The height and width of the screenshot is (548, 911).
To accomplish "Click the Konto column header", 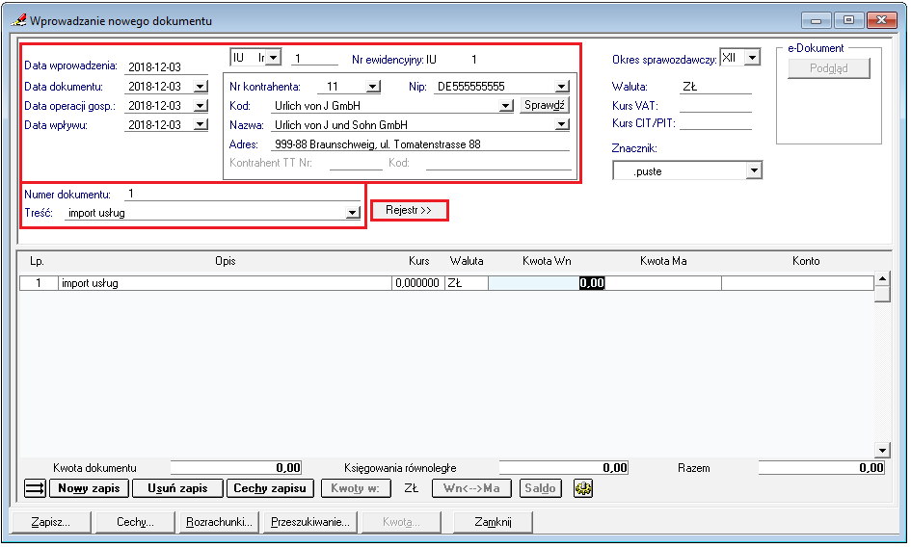I will pos(806,261).
